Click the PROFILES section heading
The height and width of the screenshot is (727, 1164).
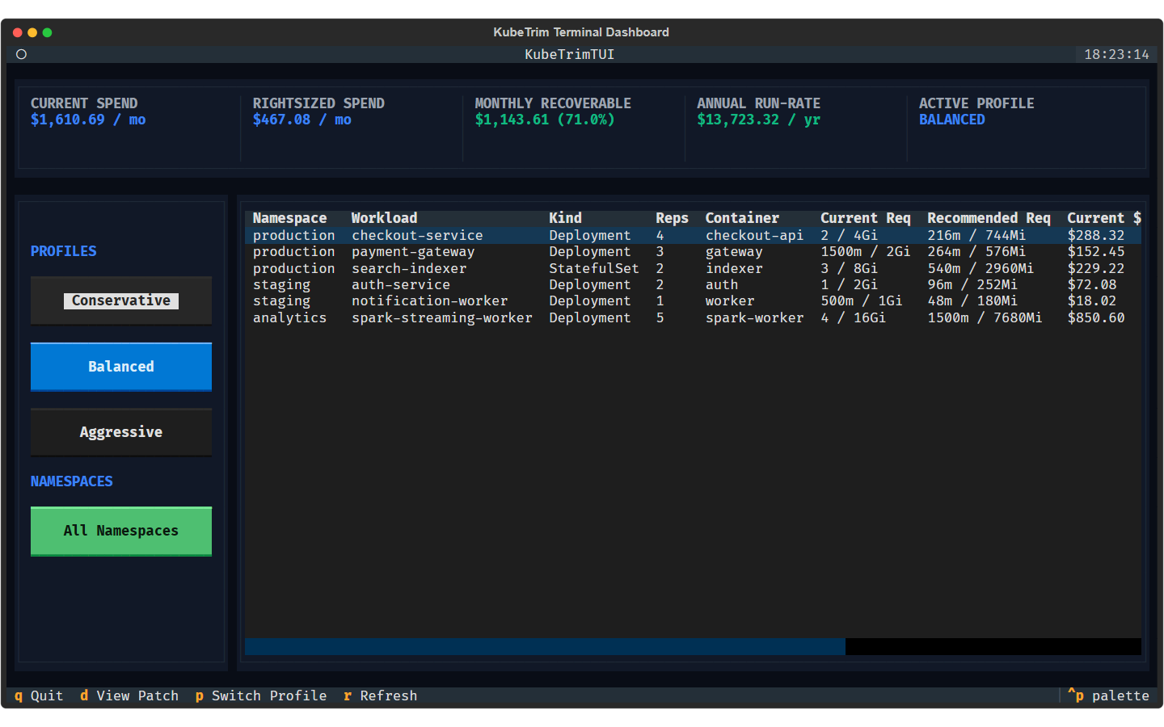click(x=64, y=251)
